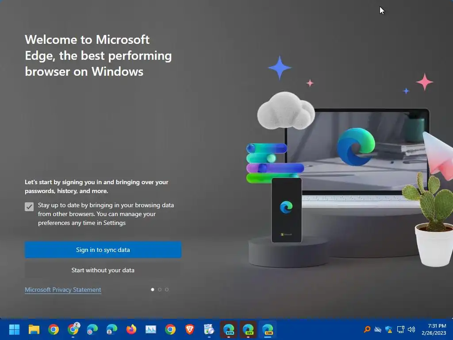
Task: Switch to Microsoft Edge Canary
Action: point(268,329)
